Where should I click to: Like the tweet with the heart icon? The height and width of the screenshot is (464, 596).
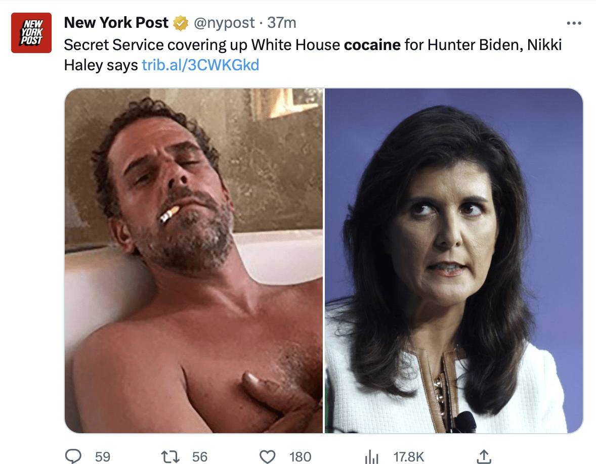pos(267,456)
